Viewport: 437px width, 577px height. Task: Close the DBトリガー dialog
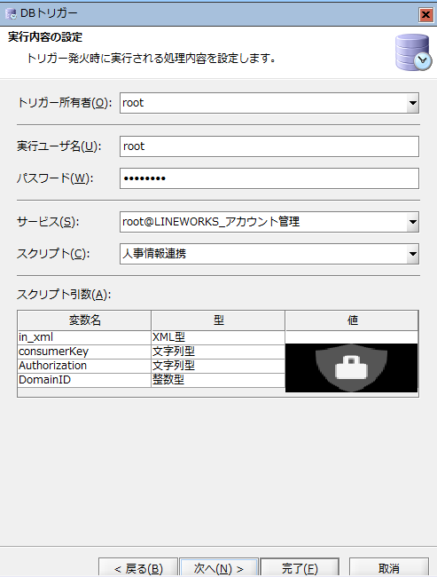(425, 14)
